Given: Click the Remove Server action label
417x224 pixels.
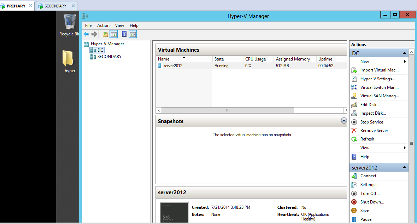Looking at the screenshot, I should (374, 131).
